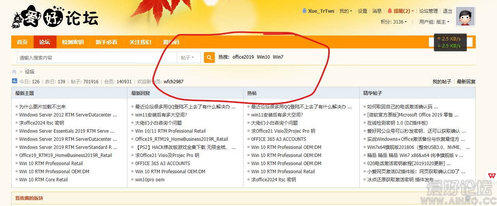The width and height of the screenshot is (497, 206).
Task: Open Office19_RTM19_HomeBusiness2019R_Retail under 最新主题
Action: point(65,155)
